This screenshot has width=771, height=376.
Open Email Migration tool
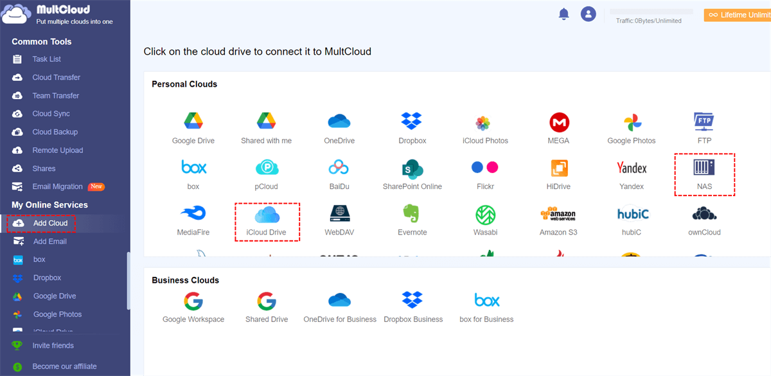[x=57, y=186]
